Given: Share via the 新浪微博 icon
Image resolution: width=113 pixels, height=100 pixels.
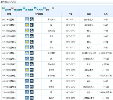Looking at the screenshot, I should pyautogui.click(x=13, y=8).
